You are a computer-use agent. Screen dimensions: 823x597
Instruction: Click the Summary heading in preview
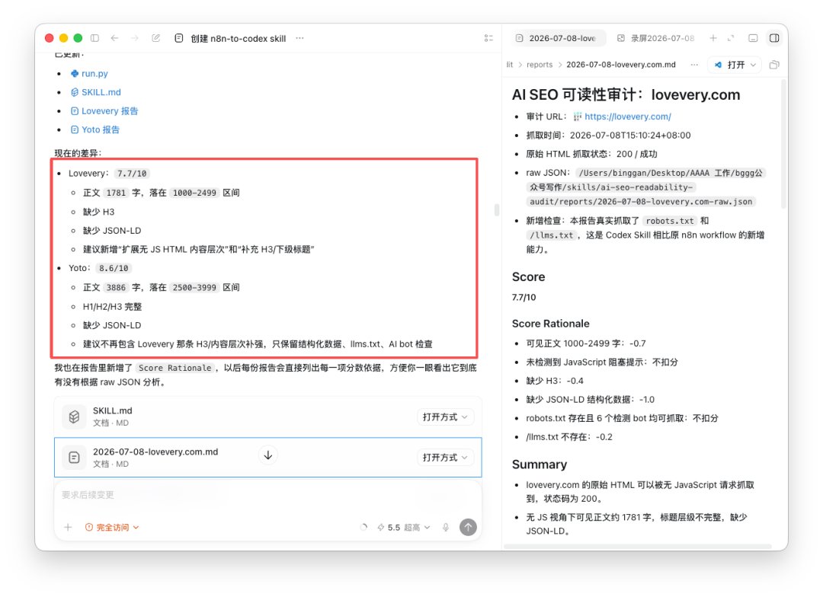[539, 465]
